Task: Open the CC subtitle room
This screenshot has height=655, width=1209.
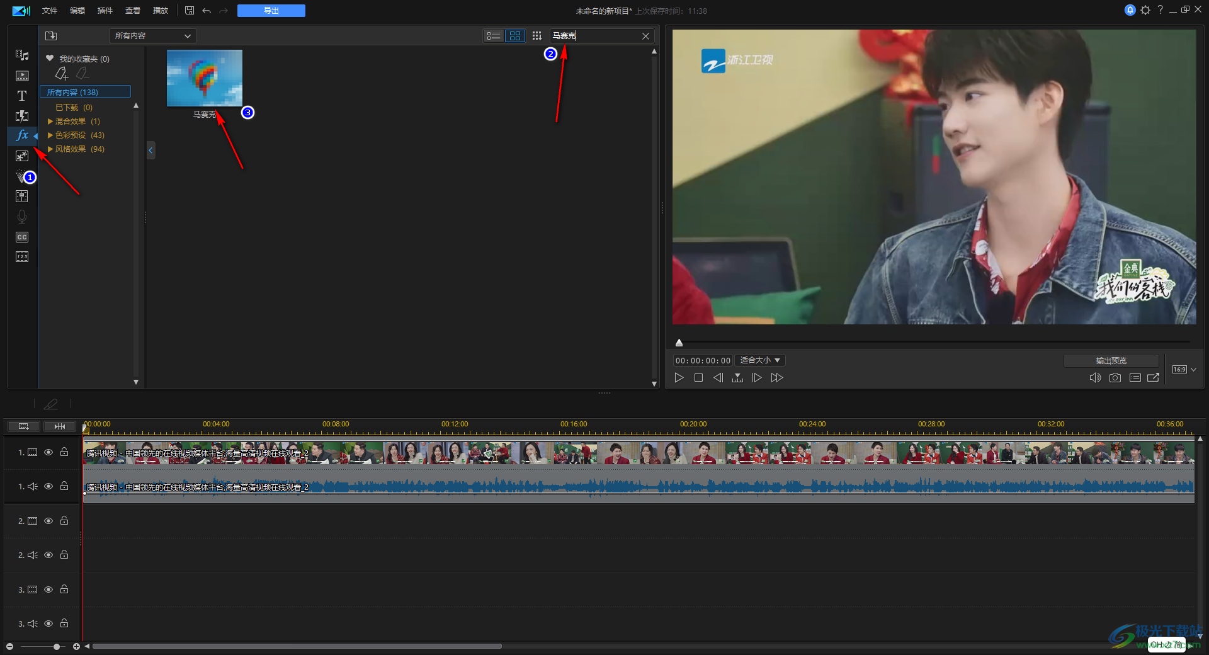Action: tap(22, 237)
